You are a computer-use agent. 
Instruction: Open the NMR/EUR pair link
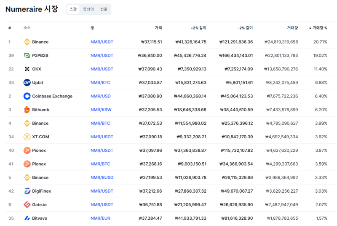[100, 218]
